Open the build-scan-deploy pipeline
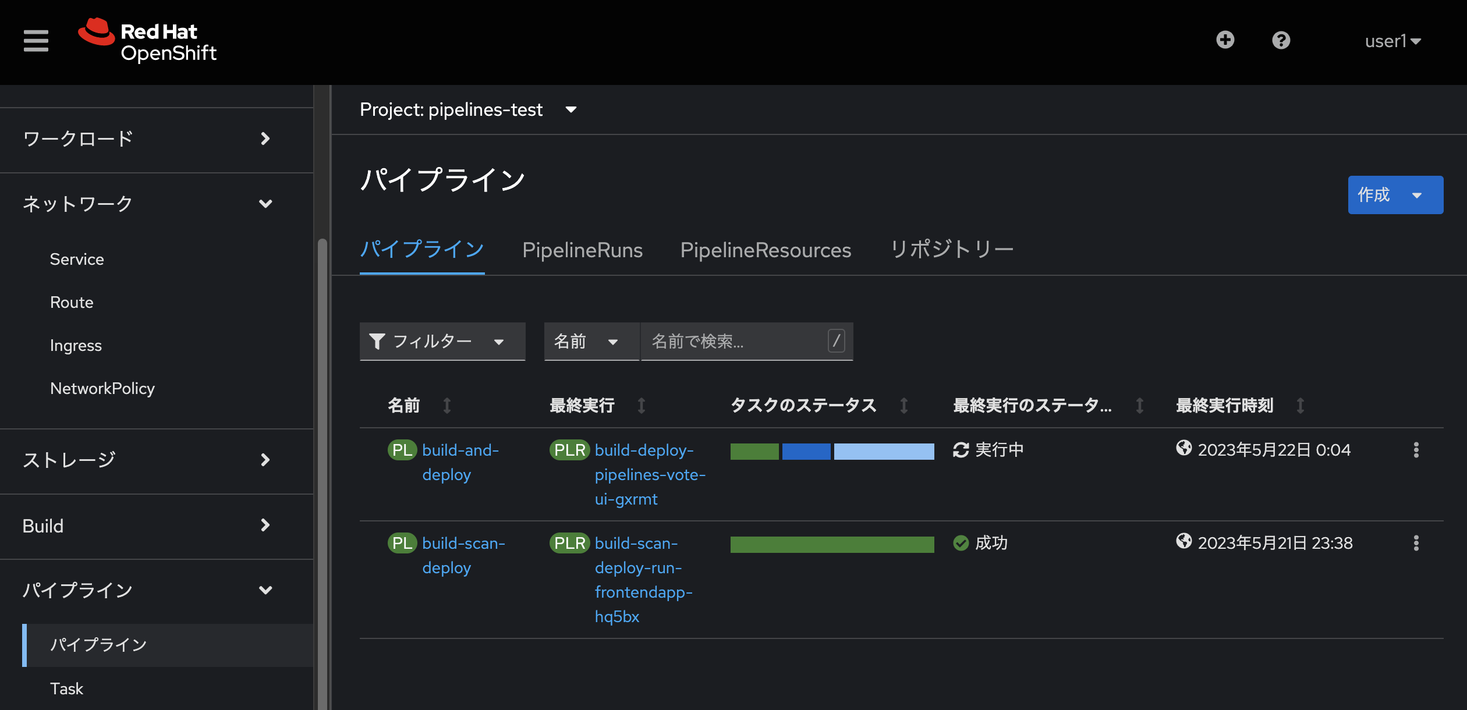This screenshot has height=710, width=1467. pos(463,555)
